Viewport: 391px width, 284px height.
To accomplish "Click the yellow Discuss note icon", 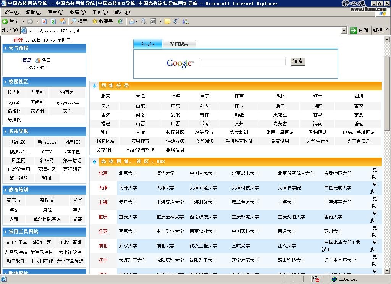I will click(167, 21).
